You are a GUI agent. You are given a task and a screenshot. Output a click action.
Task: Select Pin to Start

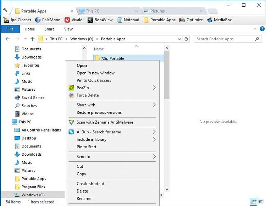(x=112, y=147)
